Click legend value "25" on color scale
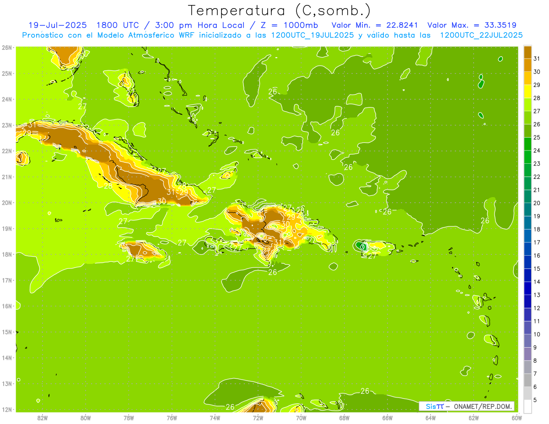Image resolution: width=549 pixels, height=424 pixels. [x=537, y=137]
